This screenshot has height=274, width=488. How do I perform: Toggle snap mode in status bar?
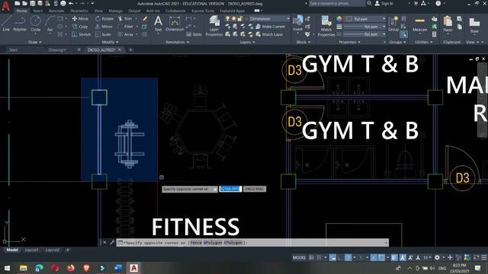[319, 257]
